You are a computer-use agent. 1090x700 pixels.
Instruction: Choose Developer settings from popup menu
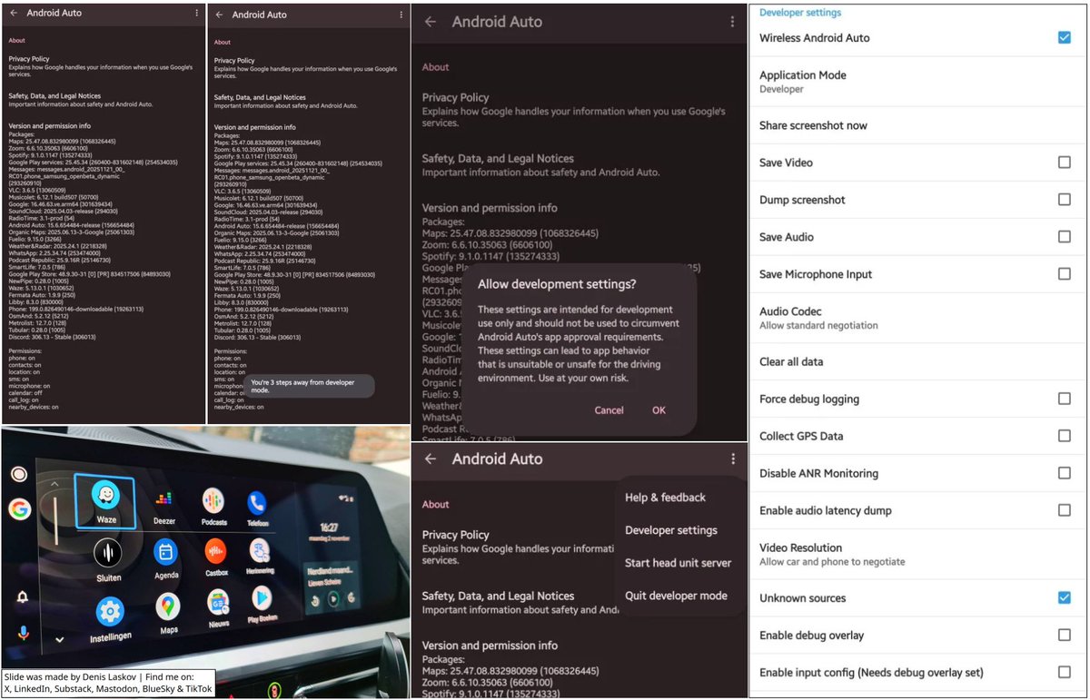(670, 530)
